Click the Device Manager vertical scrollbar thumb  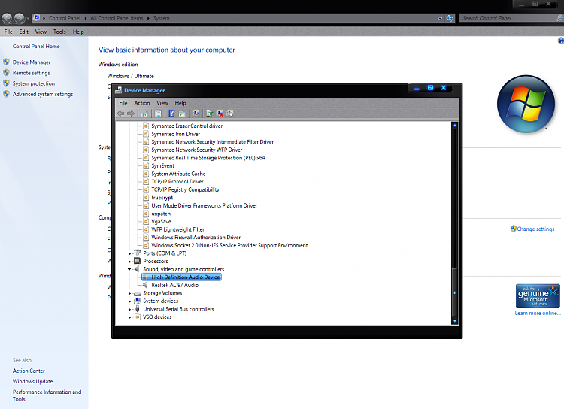(455, 292)
